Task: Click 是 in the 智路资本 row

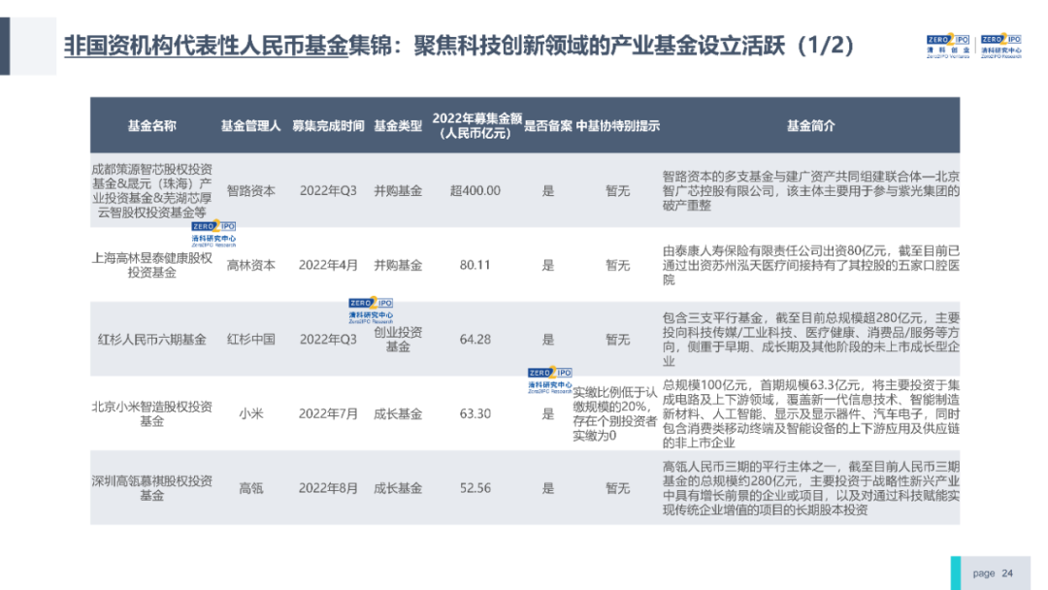Action: (x=548, y=191)
